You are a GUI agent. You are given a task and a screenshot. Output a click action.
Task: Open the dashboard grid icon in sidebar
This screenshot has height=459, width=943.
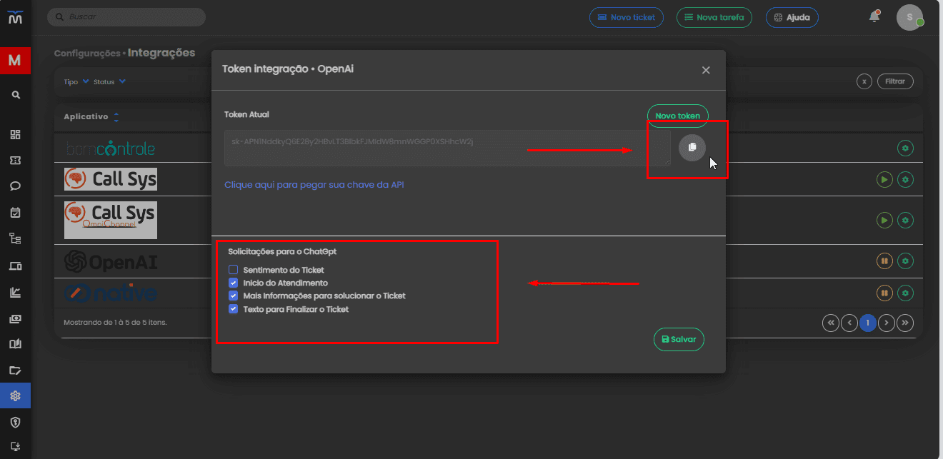[x=16, y=134]
